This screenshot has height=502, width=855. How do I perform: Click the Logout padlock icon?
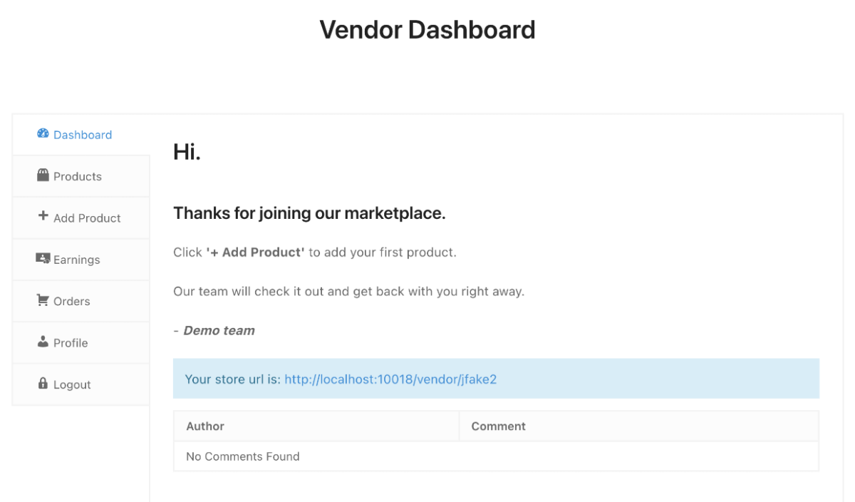[43, 384]
